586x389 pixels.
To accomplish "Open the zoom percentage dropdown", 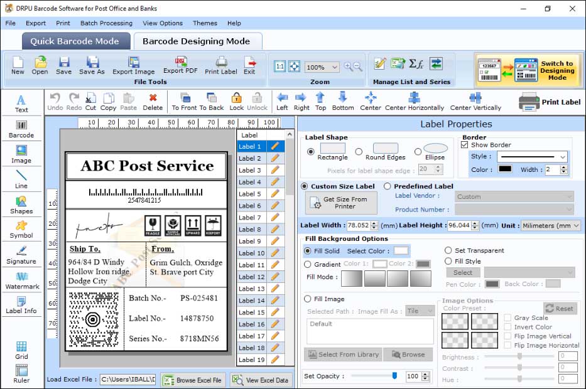I will [x=335, y=67].
